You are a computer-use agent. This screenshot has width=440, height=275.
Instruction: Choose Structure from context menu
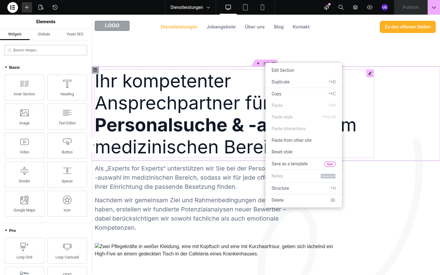coord(304,188)
